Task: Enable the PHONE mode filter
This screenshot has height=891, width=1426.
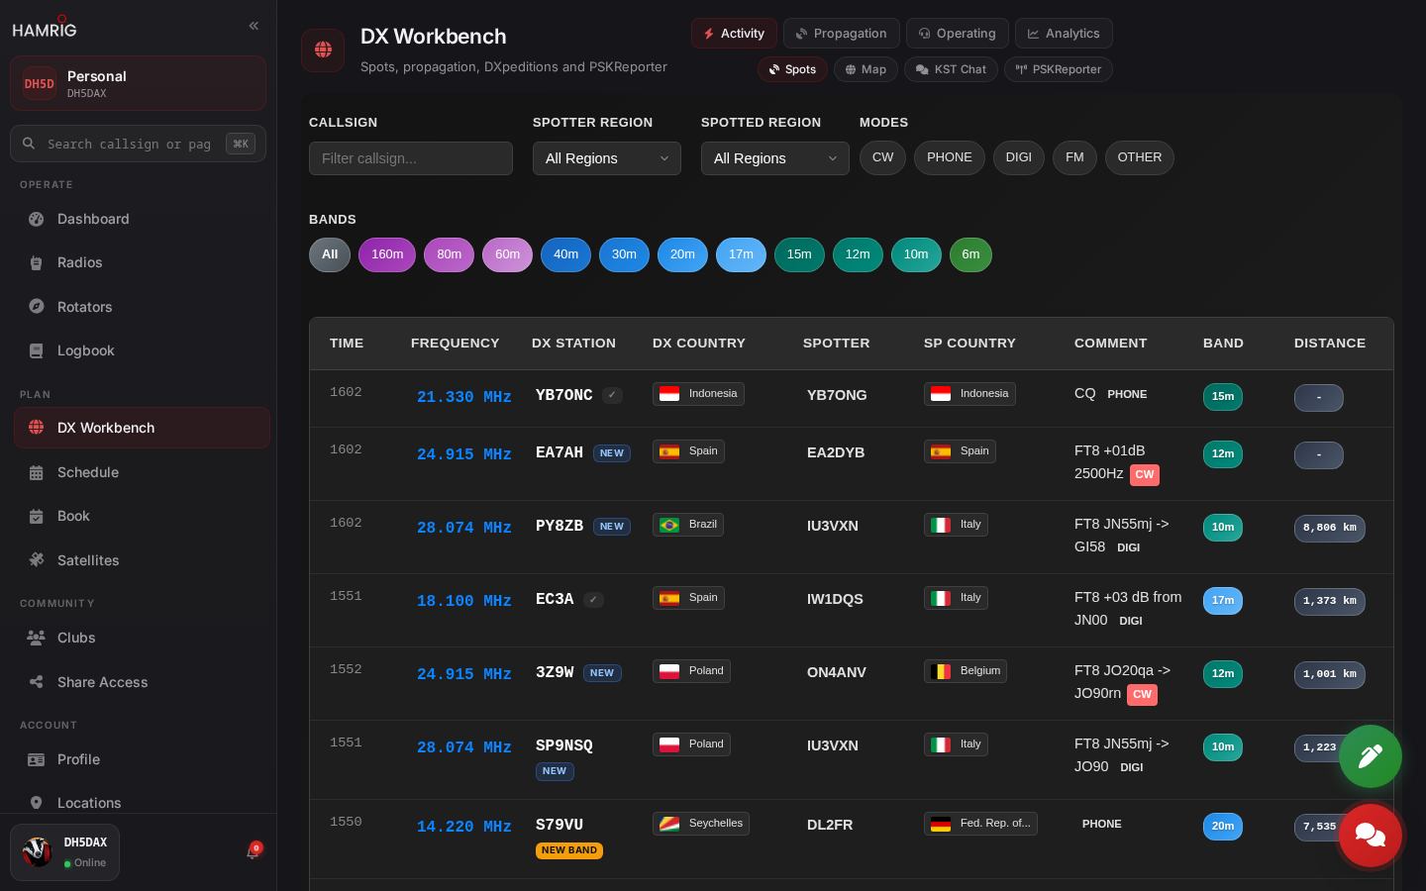Action: [x=950, y=157]
